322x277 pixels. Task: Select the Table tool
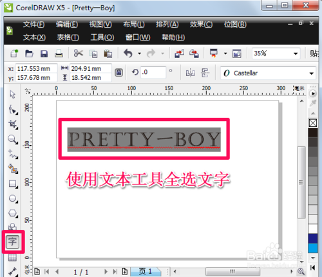point(12,258)
